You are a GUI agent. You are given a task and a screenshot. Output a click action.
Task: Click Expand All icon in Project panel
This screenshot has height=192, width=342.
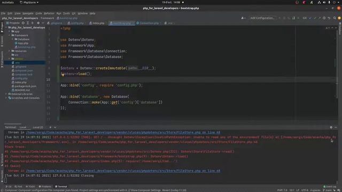tap(28, 23)
